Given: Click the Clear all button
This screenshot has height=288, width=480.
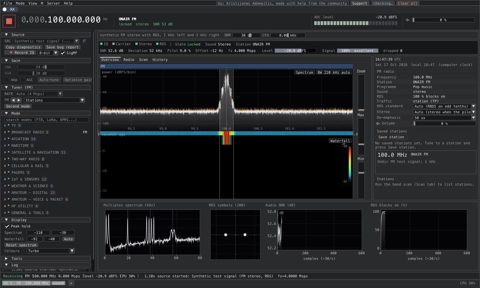Looking at the screenshot, I should click(x=408, y=3).
